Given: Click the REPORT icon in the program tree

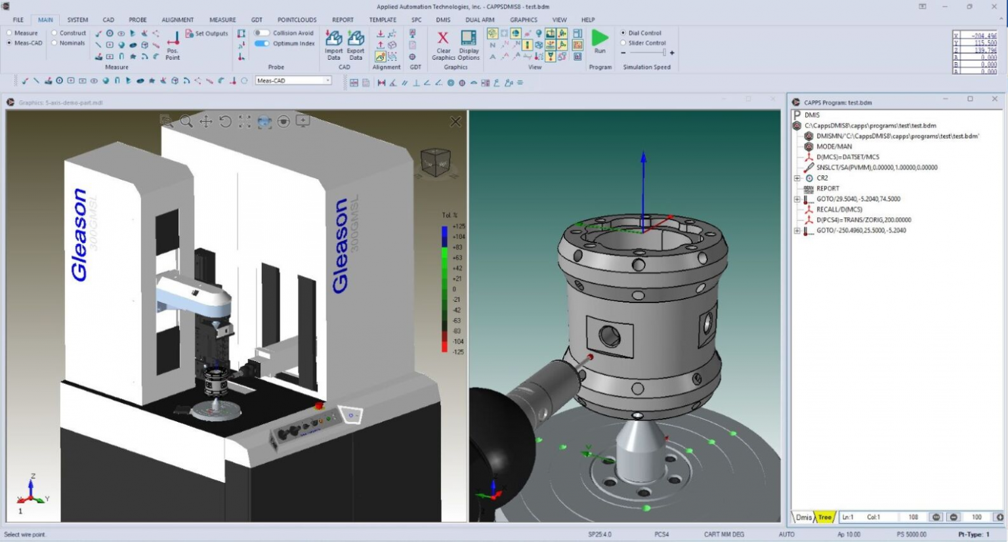Looking at the screenshot, I should point(809,188).
